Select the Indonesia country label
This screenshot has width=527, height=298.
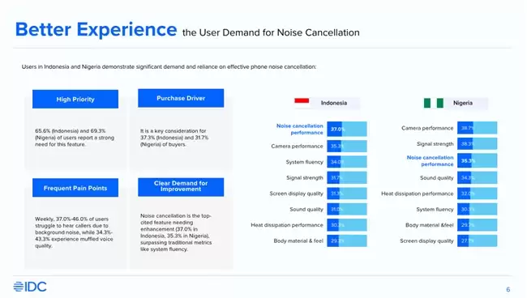click(334, 103)
